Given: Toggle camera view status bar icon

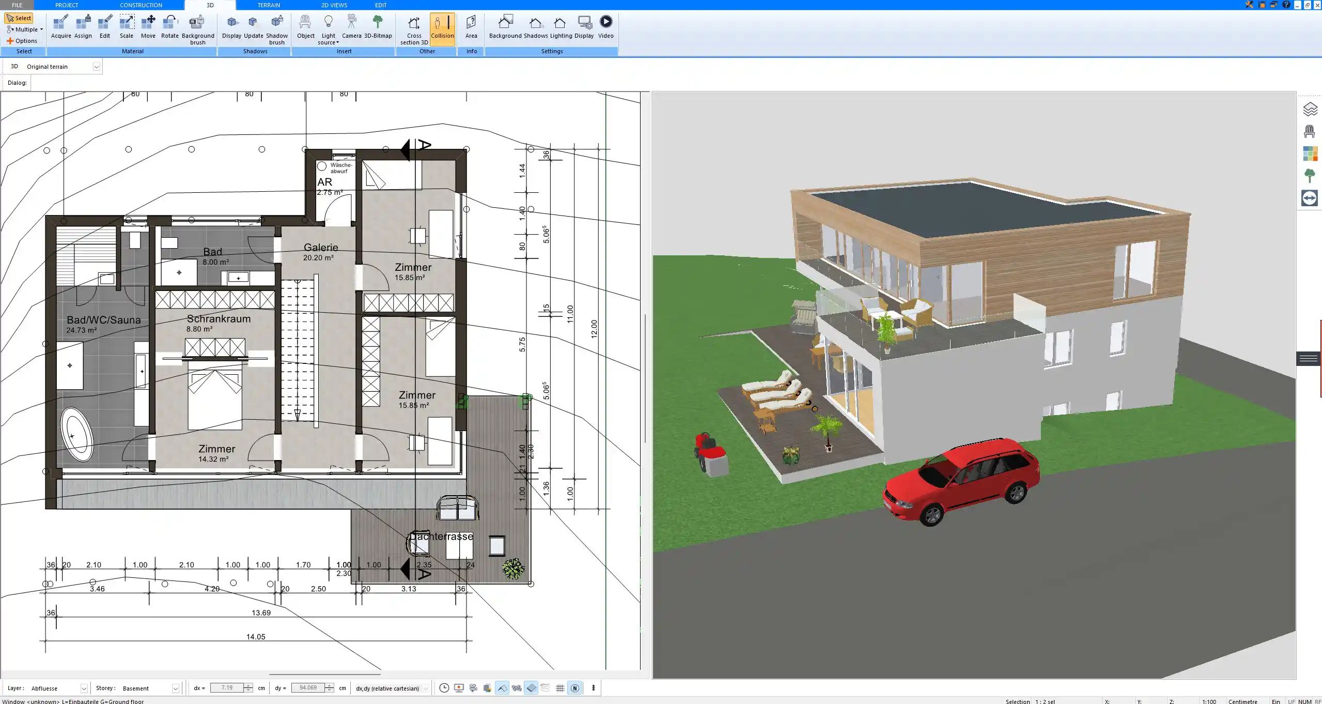Looking at the screenshot, I should (473, 688).
